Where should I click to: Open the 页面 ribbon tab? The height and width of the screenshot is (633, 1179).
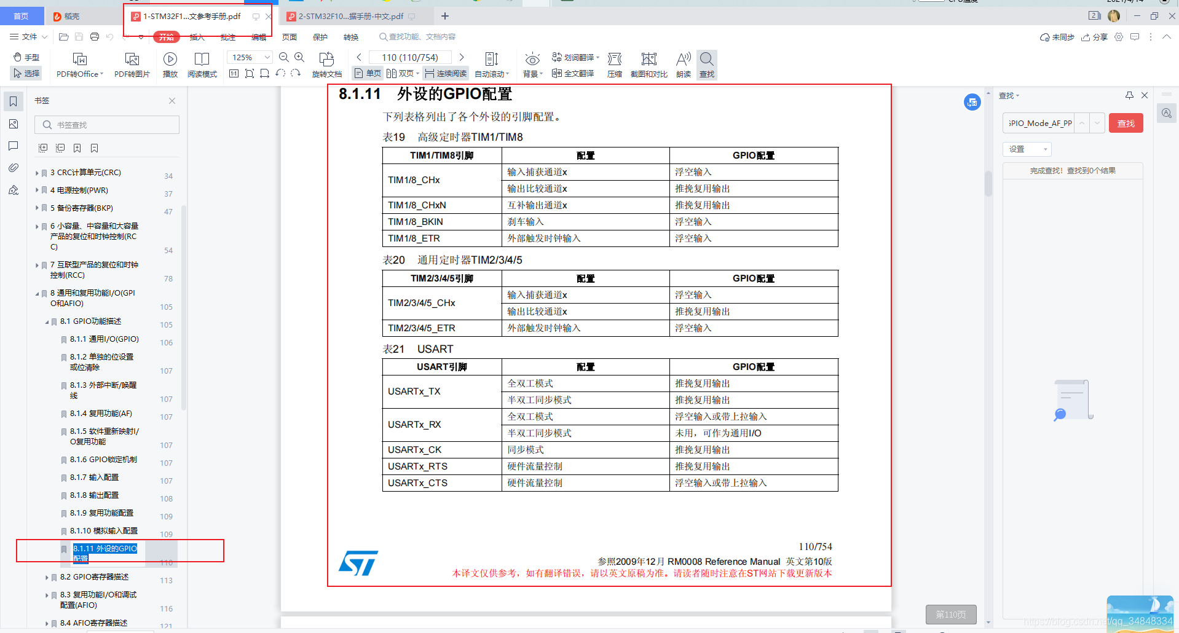pos(290,37)
